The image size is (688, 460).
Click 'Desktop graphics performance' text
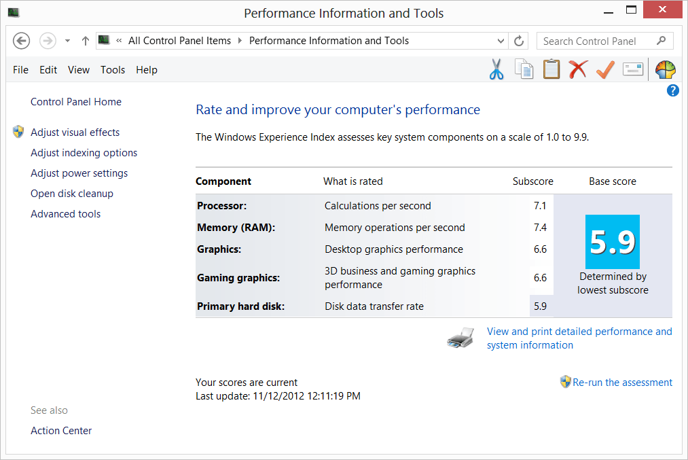tap(394, 249)
